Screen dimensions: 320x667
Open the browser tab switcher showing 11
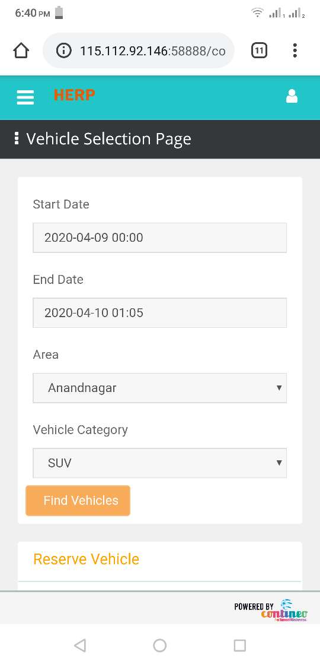[259, 51]
